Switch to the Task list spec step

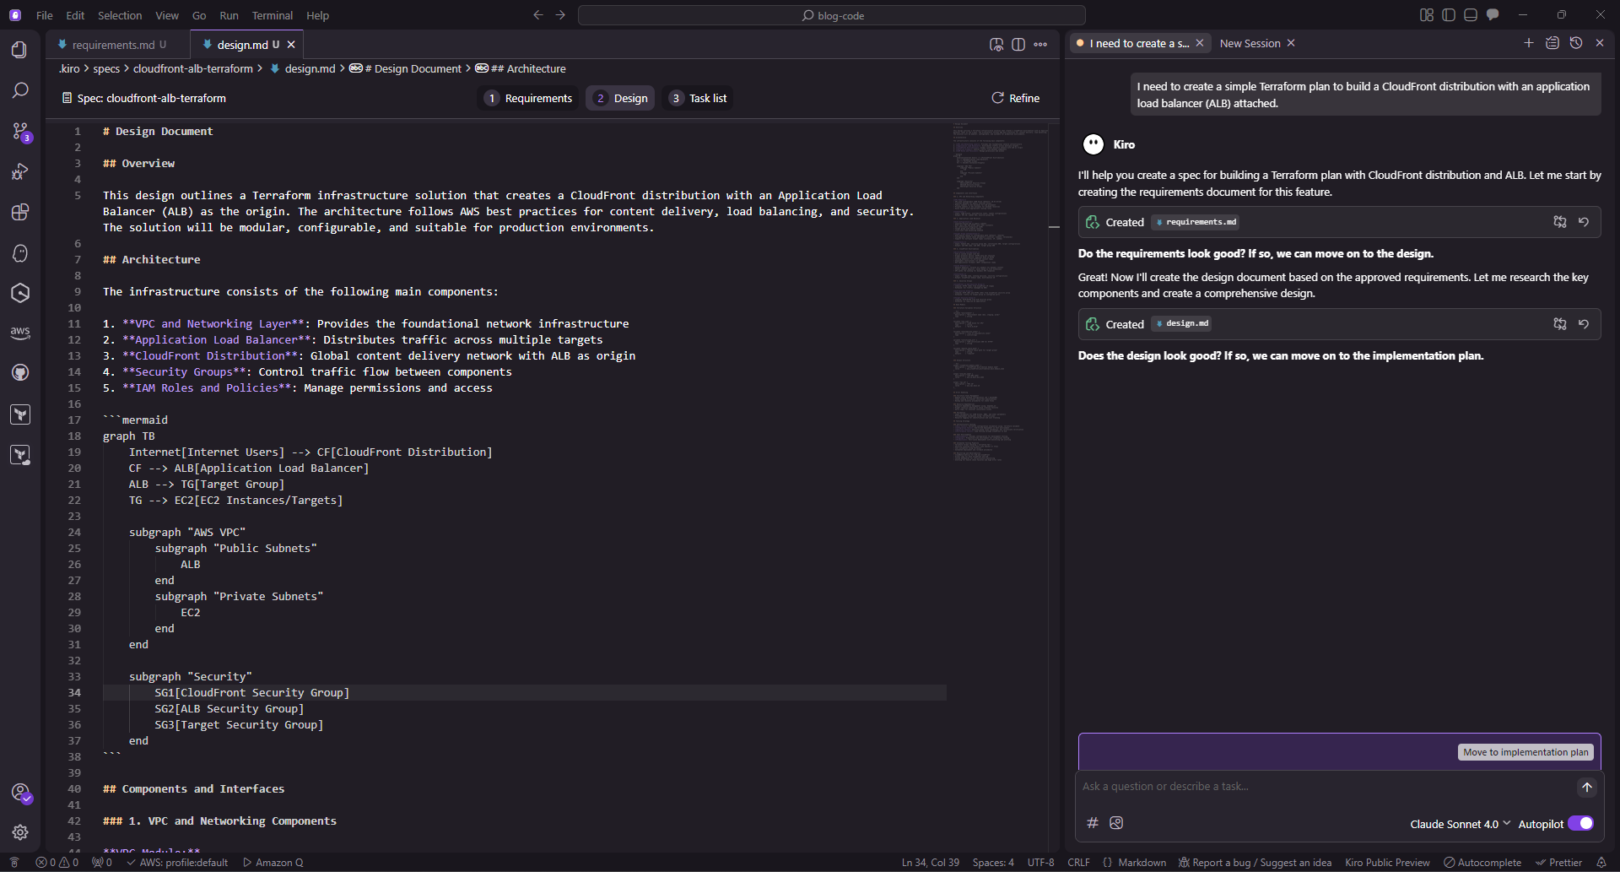tap(699, 98)
